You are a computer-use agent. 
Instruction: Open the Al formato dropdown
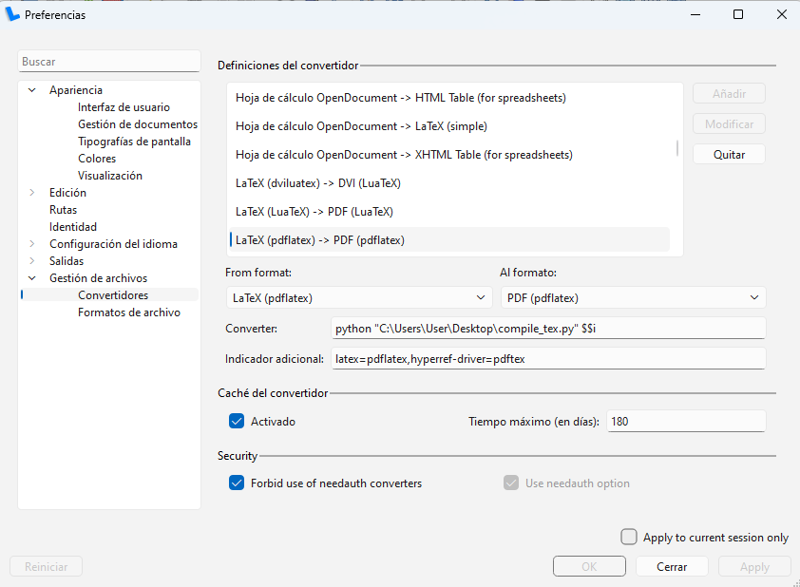coord(632,298)
